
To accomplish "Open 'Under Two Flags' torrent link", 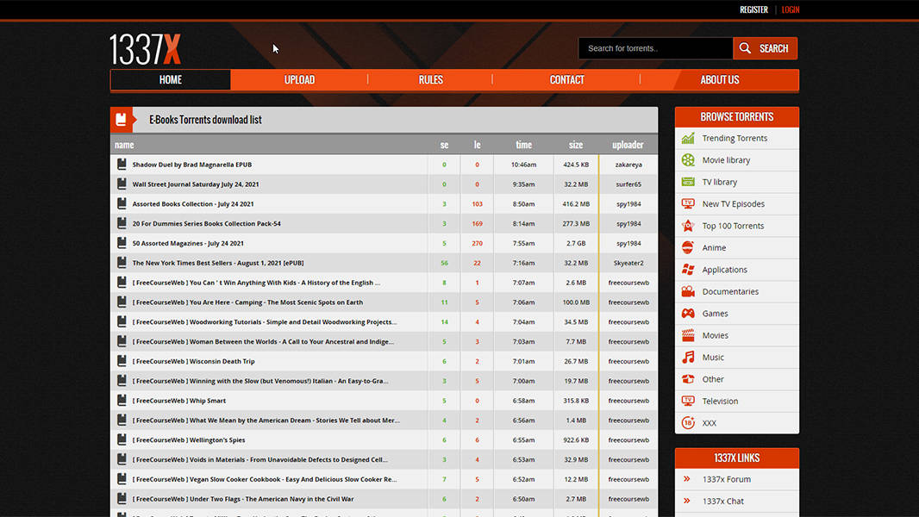I will tap(242, 499).
